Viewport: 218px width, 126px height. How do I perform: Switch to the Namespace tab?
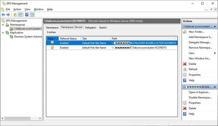tap(52, 28)
